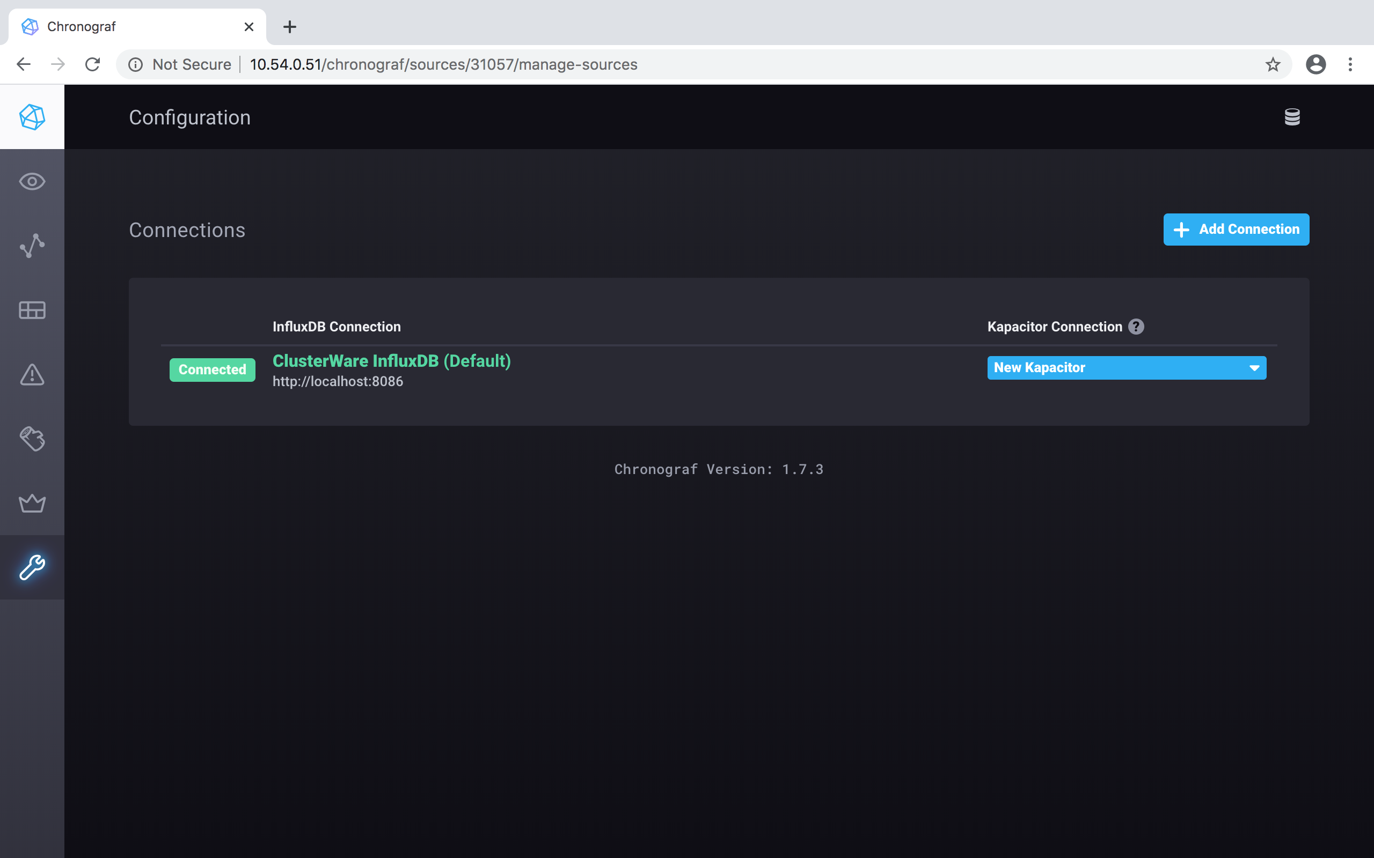
Task: Click the Not Secure site info icon
Action: coord(135,65)
